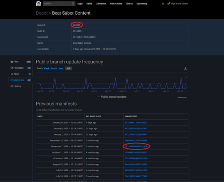This screenshot has height=182, width=224.
Task: Open the Calculator page
Action: [101, 4]
